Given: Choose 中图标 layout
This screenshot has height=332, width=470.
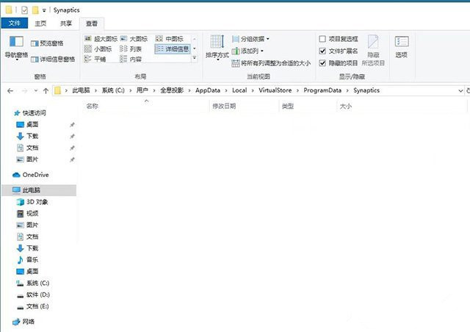Looking at the screenshot, I should click(170, 39).
